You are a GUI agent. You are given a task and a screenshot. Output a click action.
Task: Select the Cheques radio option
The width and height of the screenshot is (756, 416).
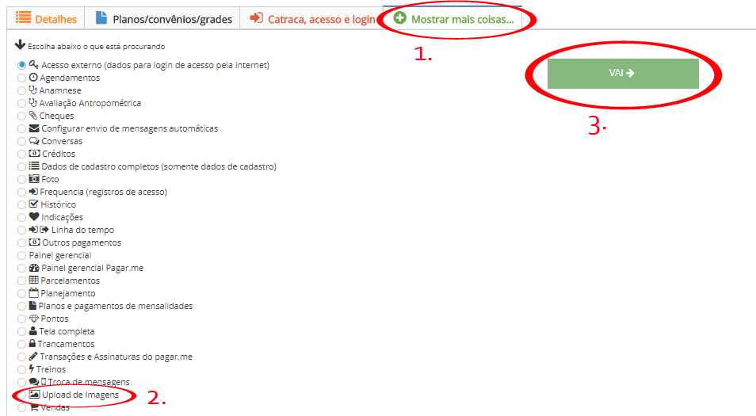tap(21, 116)
